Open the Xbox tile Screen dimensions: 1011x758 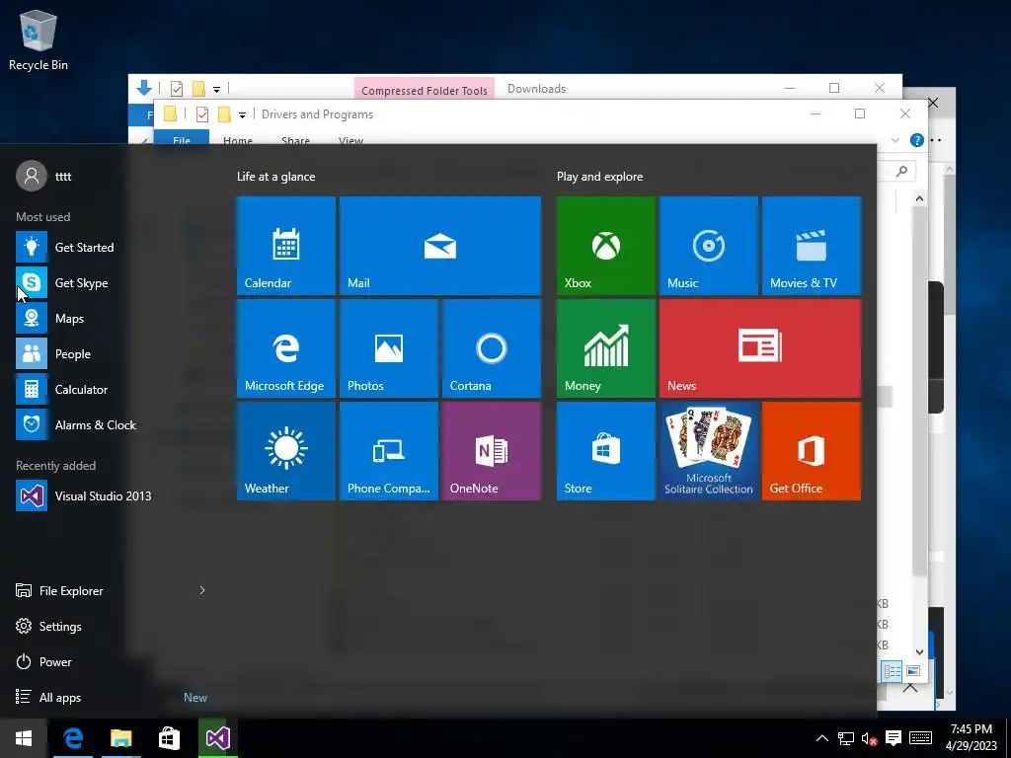tap(606, 246)
